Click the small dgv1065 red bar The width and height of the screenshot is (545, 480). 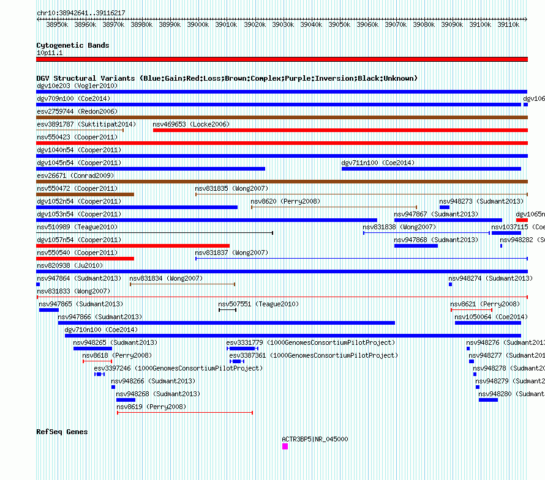click(522, 220)
